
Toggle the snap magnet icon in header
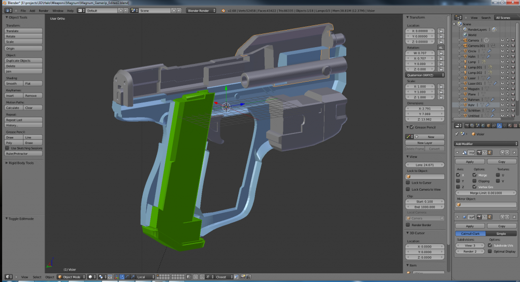pyautogui.click(x=202, y=277)
